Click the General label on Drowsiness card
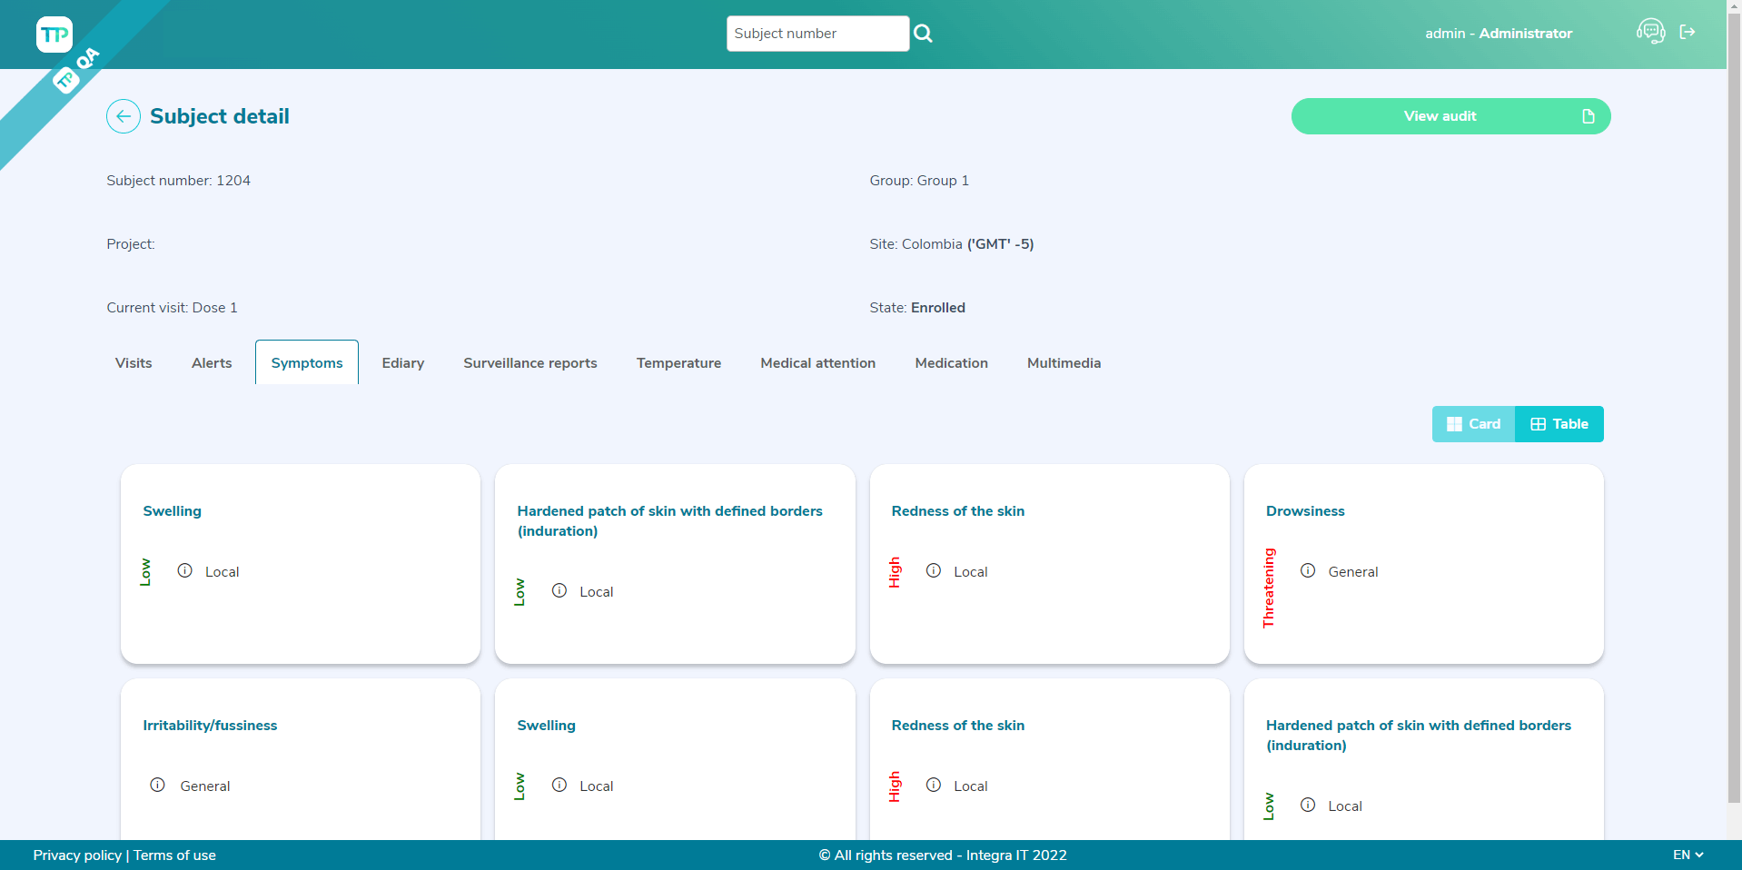 click(1353, 571)
